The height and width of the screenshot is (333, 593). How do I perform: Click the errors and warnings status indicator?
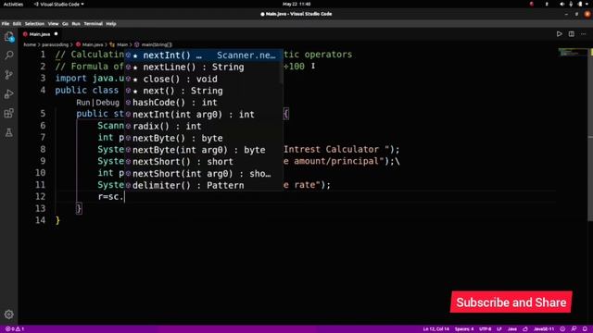click(x=15, y=329)
